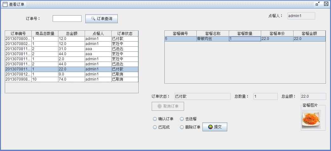Select the order row with total 31.0
Screen dimensions: 331x151
tap(71, 49)
